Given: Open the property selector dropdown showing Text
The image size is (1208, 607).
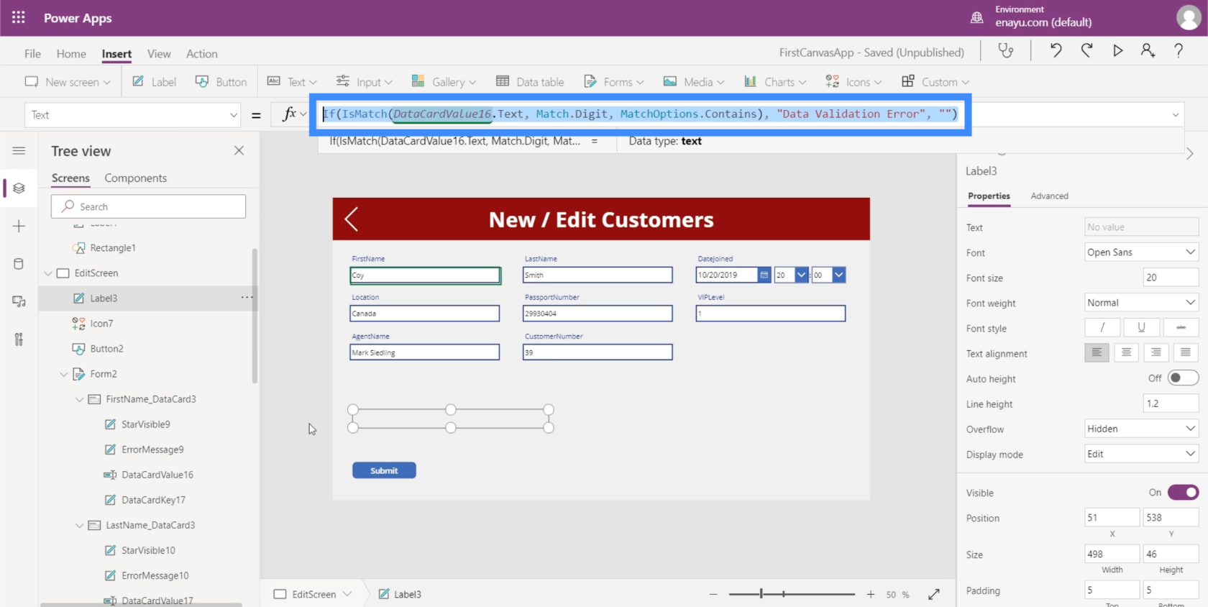Looking at the screenshot, I should coord(134,115).
